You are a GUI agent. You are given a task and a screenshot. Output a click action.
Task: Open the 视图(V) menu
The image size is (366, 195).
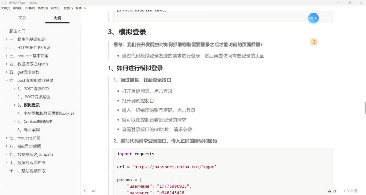(55, 8)
